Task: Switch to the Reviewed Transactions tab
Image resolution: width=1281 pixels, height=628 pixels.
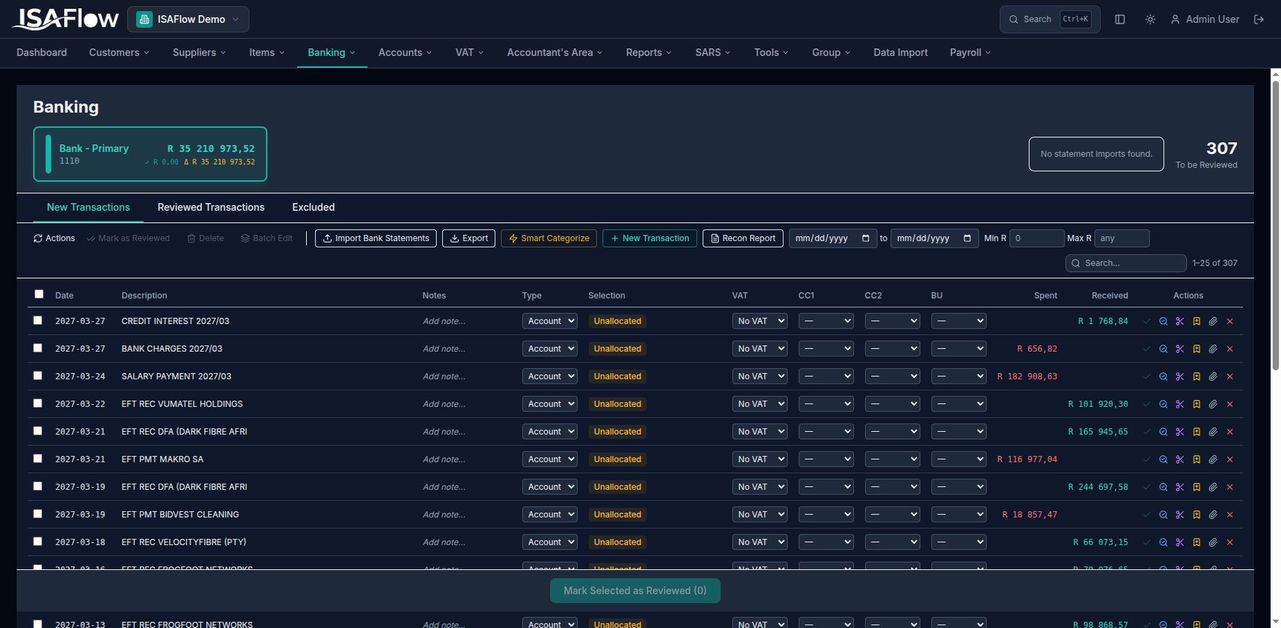Action: (x=211, y=207)
